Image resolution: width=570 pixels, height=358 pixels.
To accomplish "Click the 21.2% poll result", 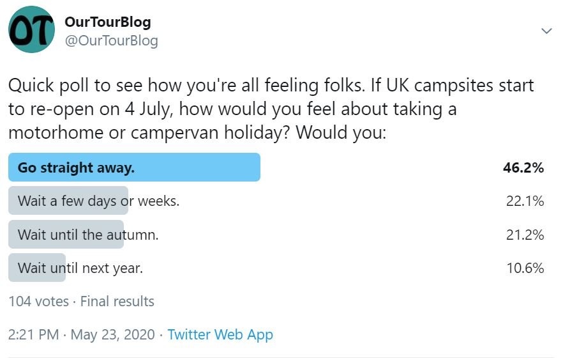I will point(525,235).
